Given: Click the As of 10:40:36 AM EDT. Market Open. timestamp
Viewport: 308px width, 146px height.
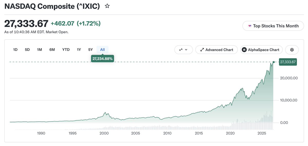Looking at the screenshot, I should [36, 32].
